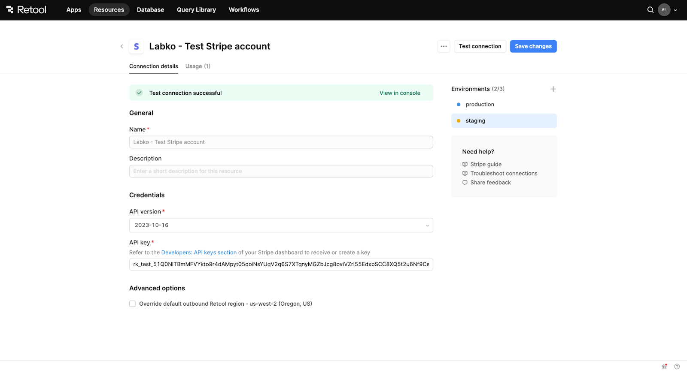Click the Credentials heading

147,195
